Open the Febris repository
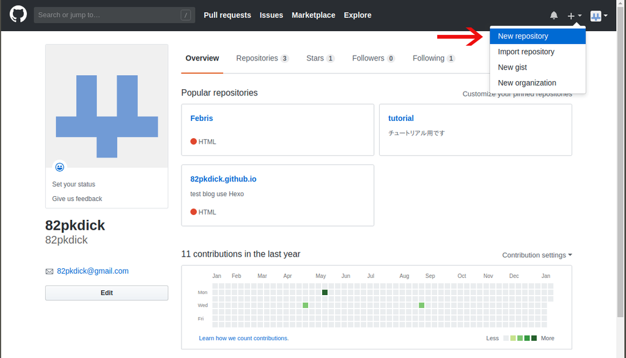Screen dimensions: 626x358 pos(201,118)
